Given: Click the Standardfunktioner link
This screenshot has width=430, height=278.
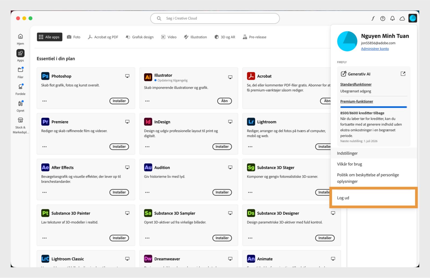Looking at the screenshot, I should coord(356,84).
